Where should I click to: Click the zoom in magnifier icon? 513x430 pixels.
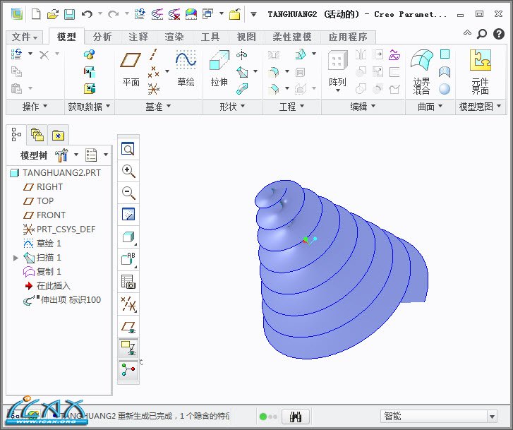pos(128,171)
